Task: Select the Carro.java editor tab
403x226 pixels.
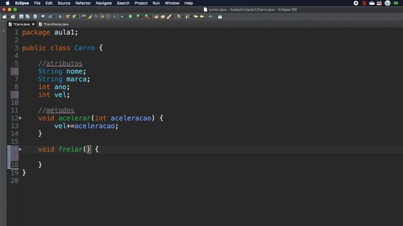Action: (21, 24)
